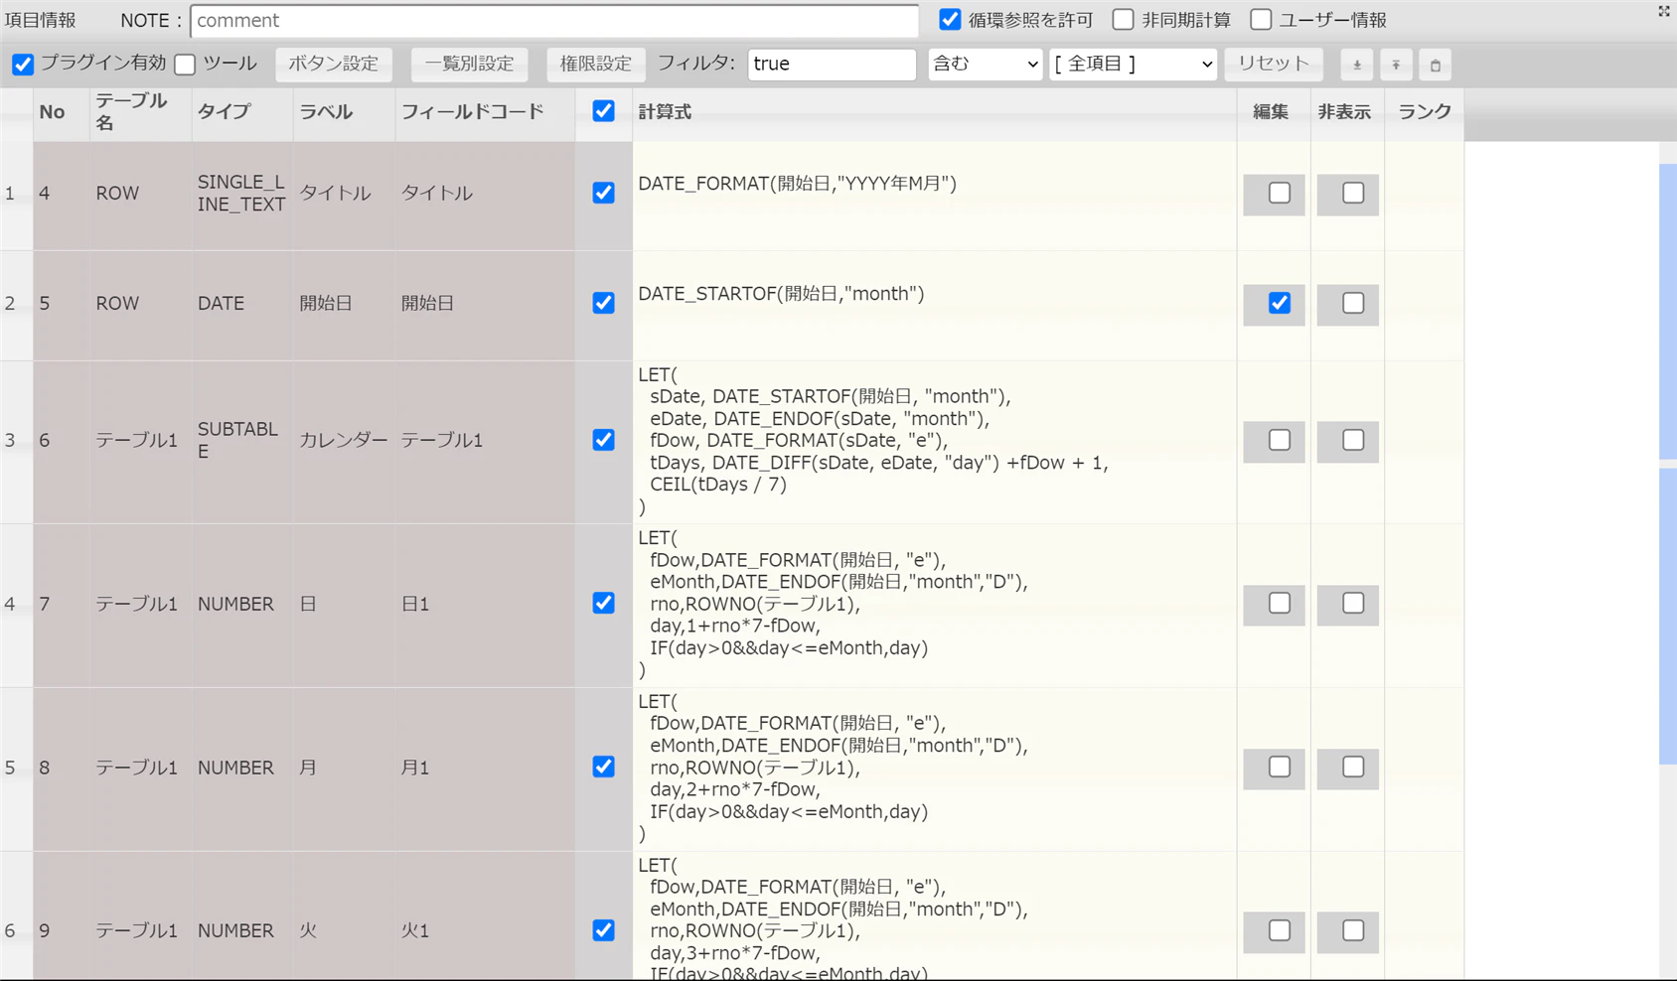Click the フィルタ text field containing true

(x=832, y=65)
